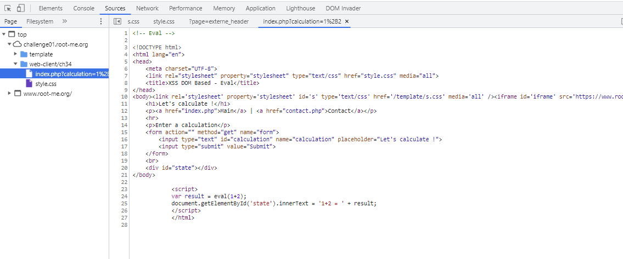Switch to the Console tab

tap(84, 8)
